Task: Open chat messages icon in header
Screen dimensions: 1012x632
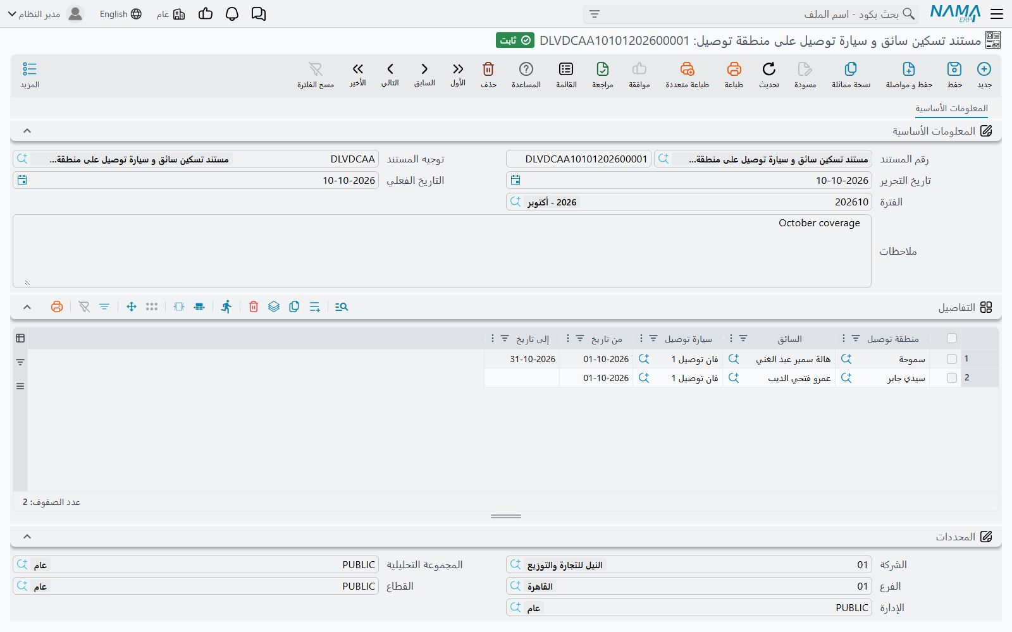Action: point(259,14)
